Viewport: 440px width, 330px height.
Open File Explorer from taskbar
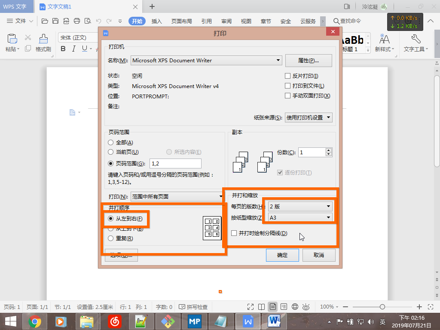click(x=87, y=321)
